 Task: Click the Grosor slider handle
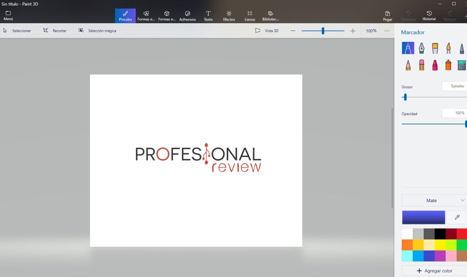405,97
